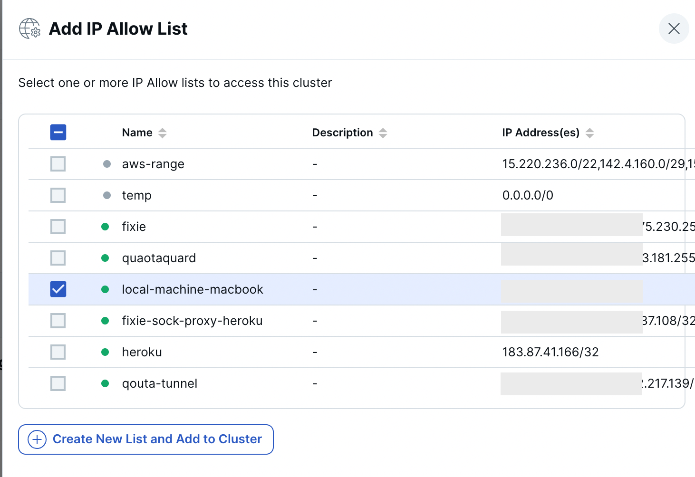Select the qouta-tunnel checkbox

[x=58, y=383]
